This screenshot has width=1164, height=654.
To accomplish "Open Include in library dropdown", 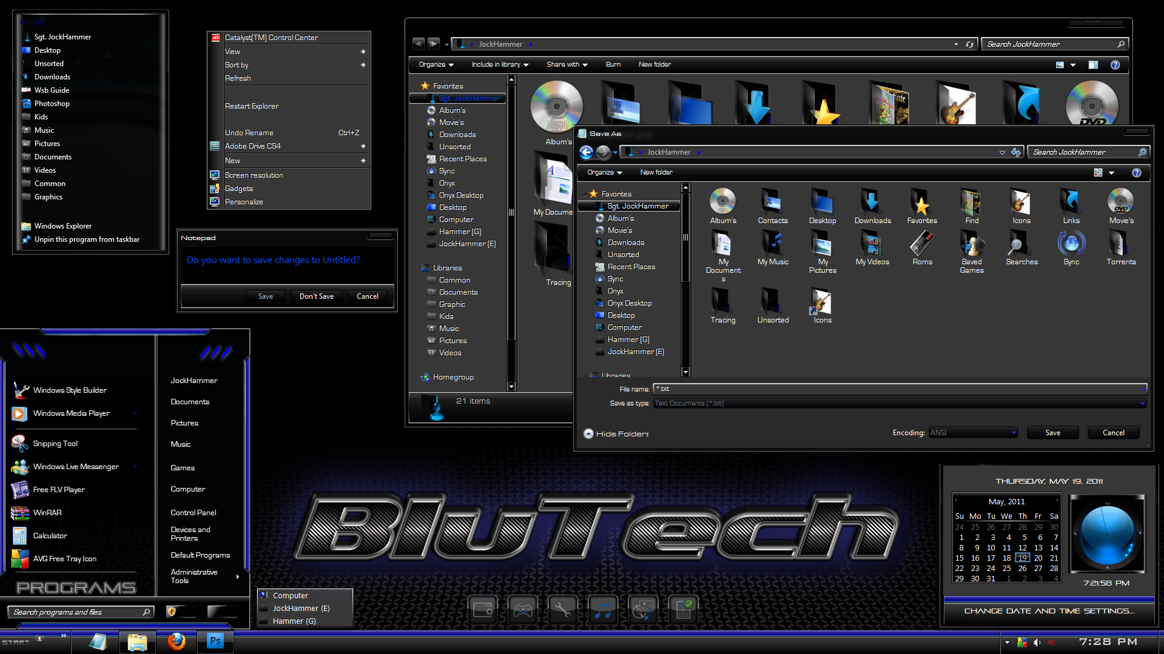I will (500, 64).
